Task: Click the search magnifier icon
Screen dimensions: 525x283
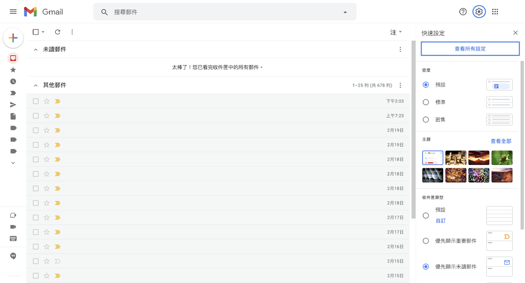Action: [x=105, y=12]
